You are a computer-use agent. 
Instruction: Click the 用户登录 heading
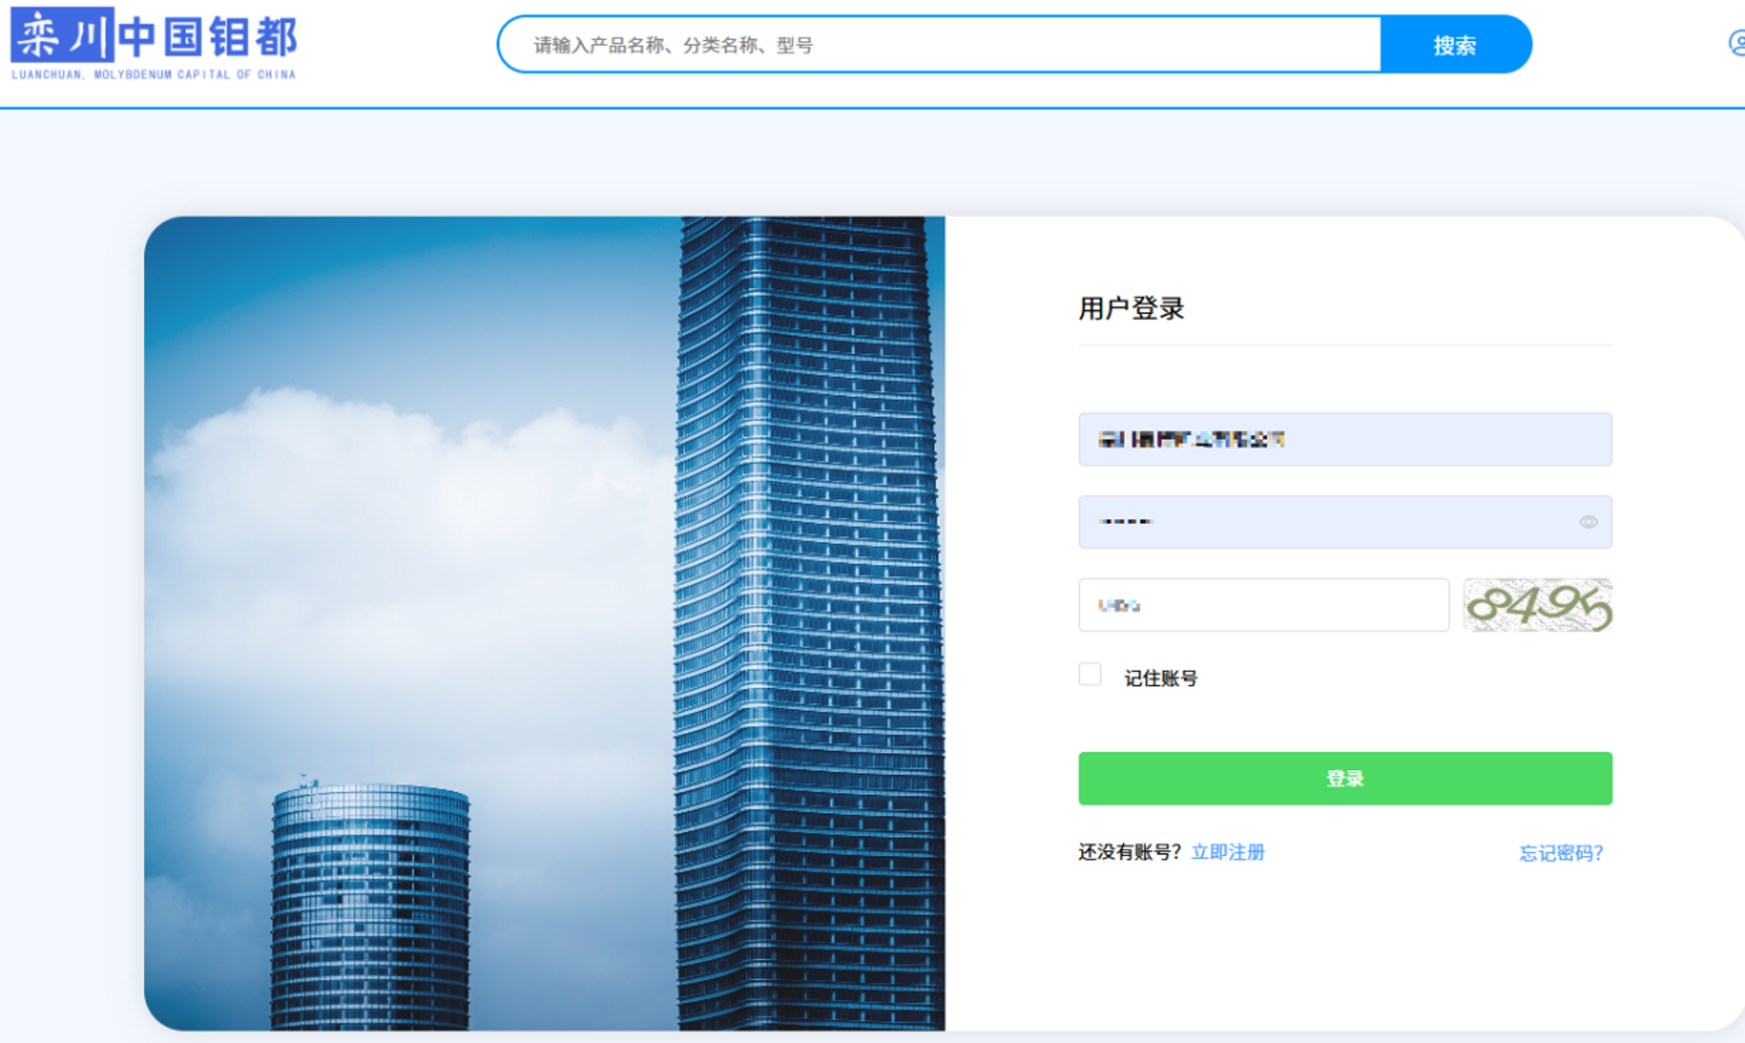[x=1131, y=308]
